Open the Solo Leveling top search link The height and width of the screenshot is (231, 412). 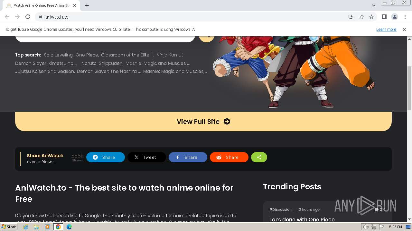coord(59,55)
